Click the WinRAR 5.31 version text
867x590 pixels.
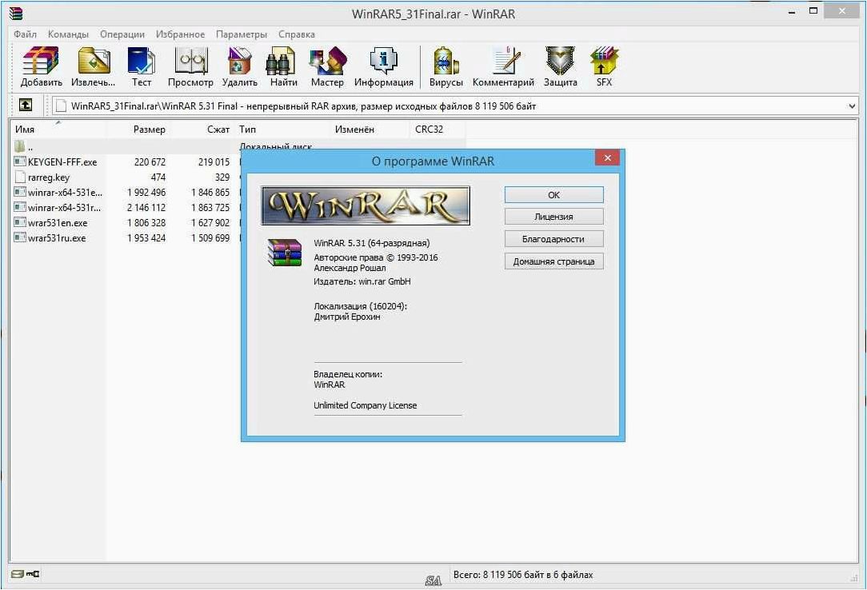pyautogui.click(x=372, y=242)
